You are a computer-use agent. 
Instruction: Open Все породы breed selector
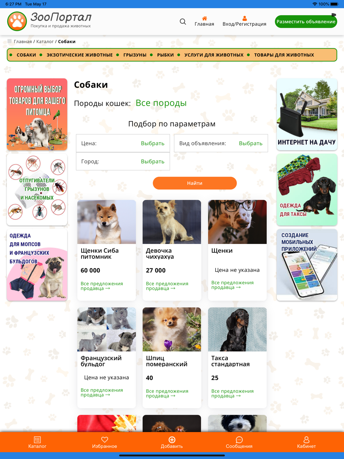click(x=161, y=103)
